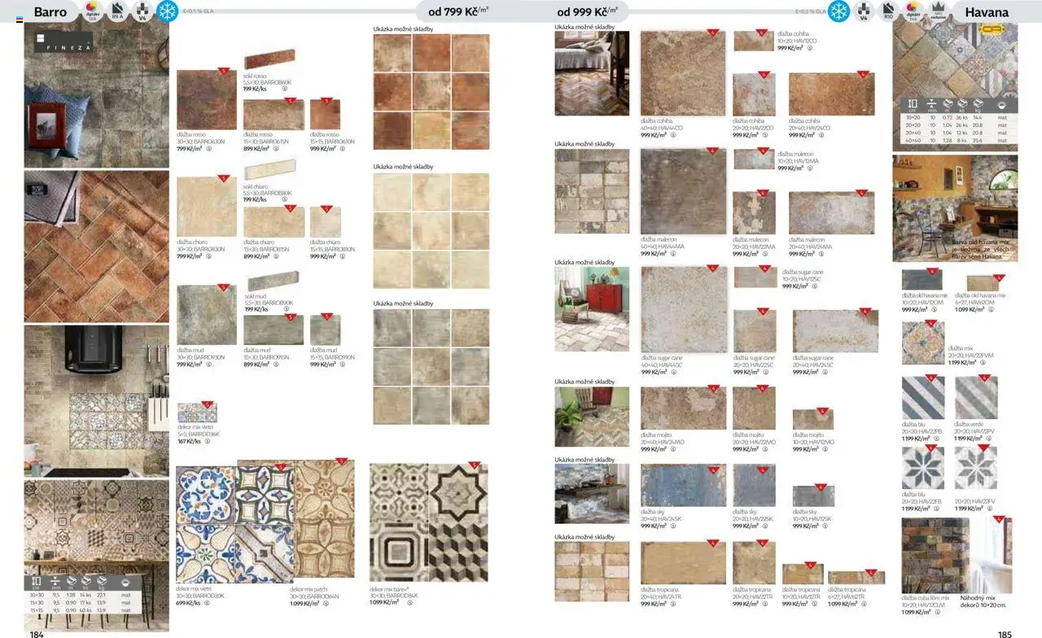Image resolution: width=1042 pixels, height=638 pixels.
Task: Click the V4 shade variation icon by Barro
Action: (142, 11)
